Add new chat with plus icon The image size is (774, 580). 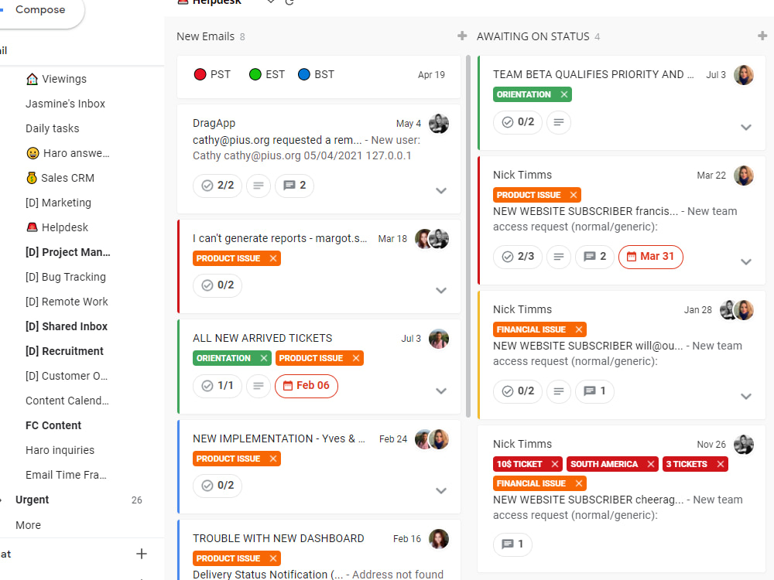[141, 554]
